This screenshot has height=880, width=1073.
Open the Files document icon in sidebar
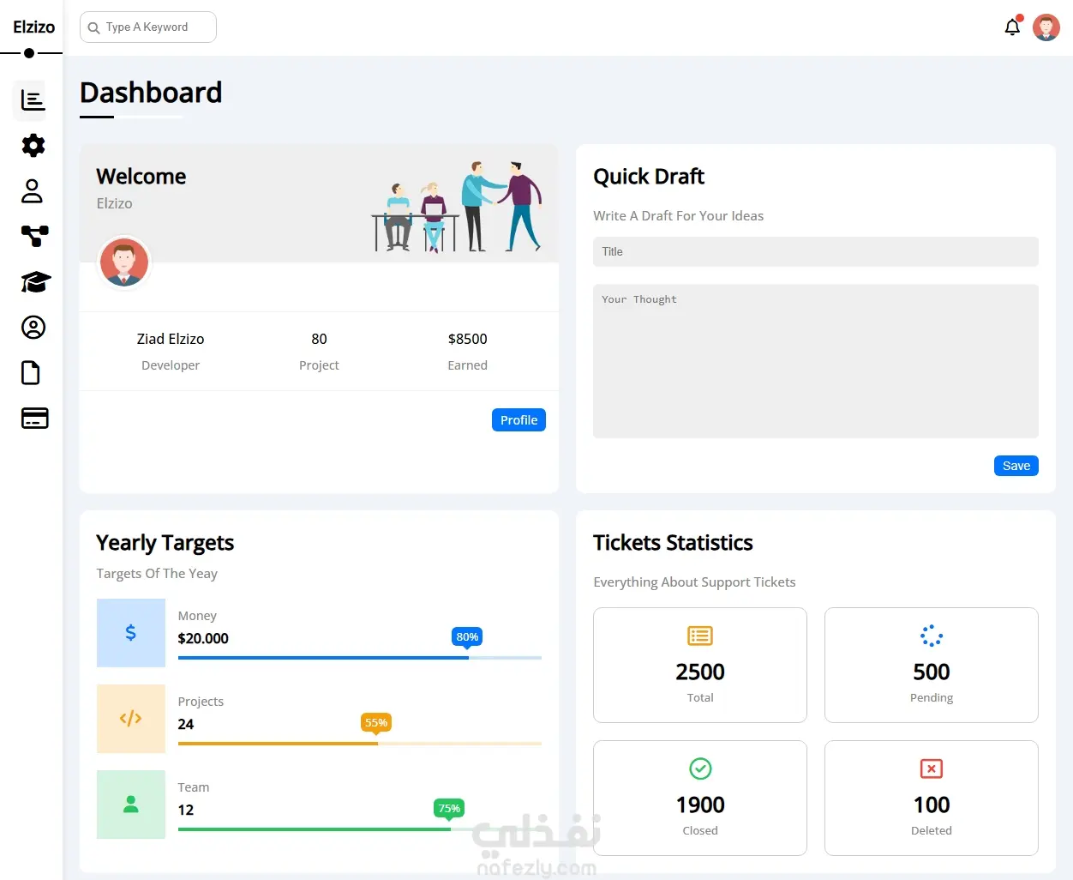pos(31,373)
